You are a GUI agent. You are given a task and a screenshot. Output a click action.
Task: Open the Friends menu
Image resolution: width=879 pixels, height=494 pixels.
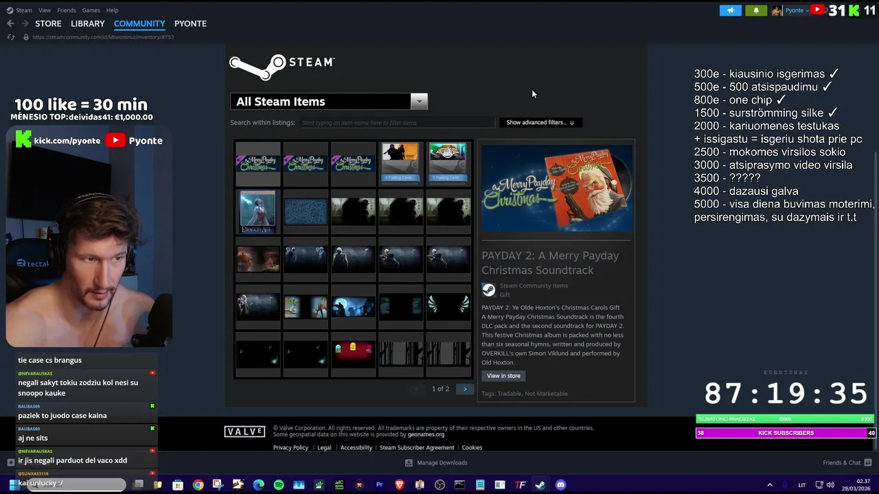coord(67,10)
